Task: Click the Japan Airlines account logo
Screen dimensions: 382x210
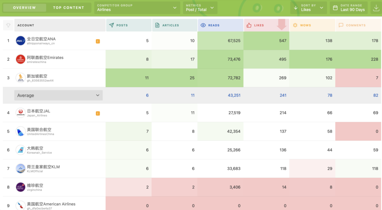Action: tap(21, 113)
